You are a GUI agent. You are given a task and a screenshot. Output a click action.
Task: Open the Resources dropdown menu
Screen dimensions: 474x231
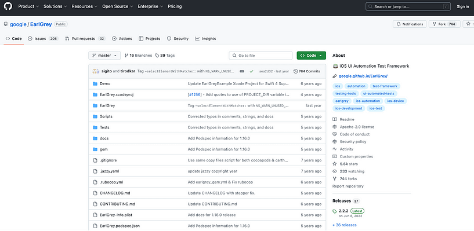tap(84, 6)
